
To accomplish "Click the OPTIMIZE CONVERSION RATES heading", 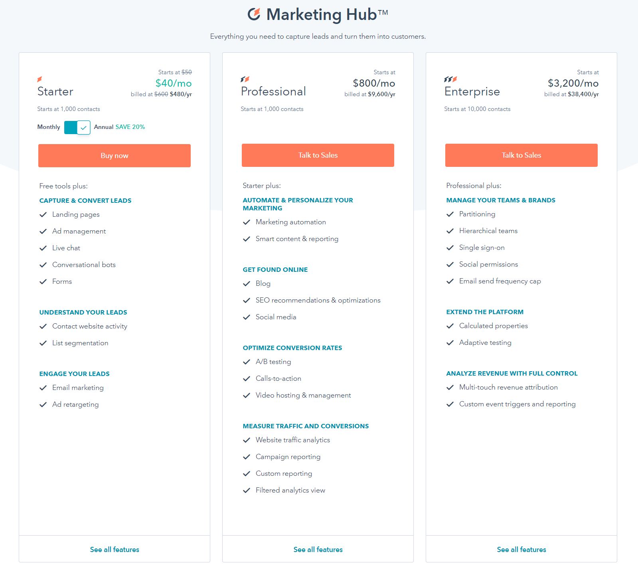I will point(292,348).
